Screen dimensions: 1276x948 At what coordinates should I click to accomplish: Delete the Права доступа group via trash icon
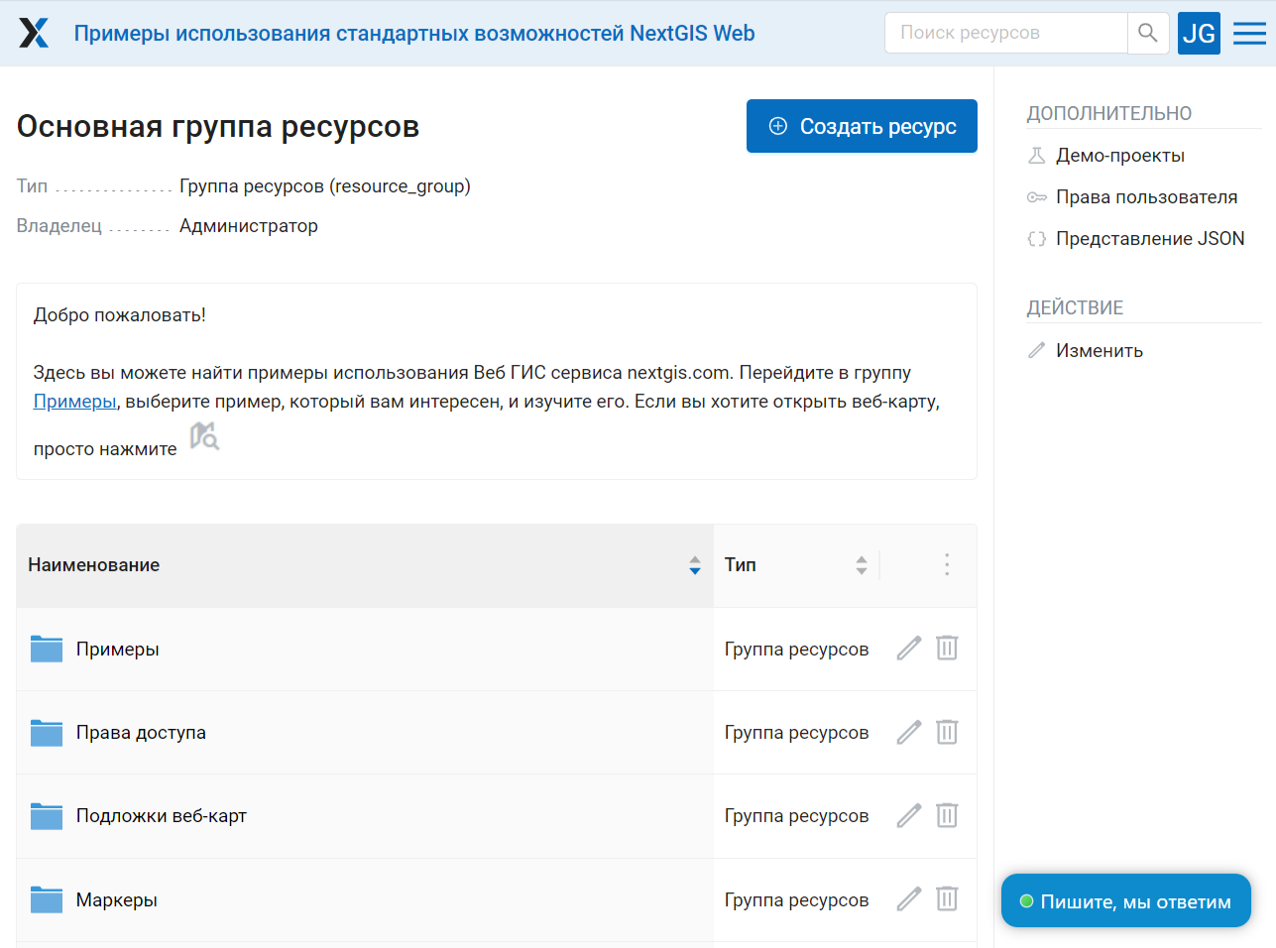click(947, 732)
